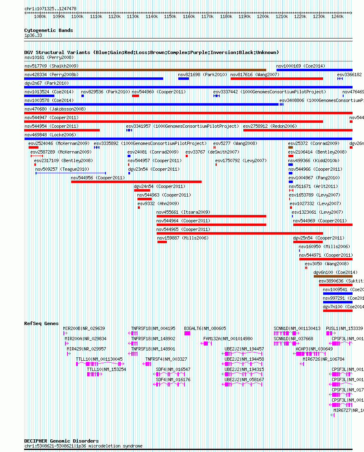Select esv5277 (Wang2008) variant label
The image size is (364, 452).
click(x=235, y=144)
